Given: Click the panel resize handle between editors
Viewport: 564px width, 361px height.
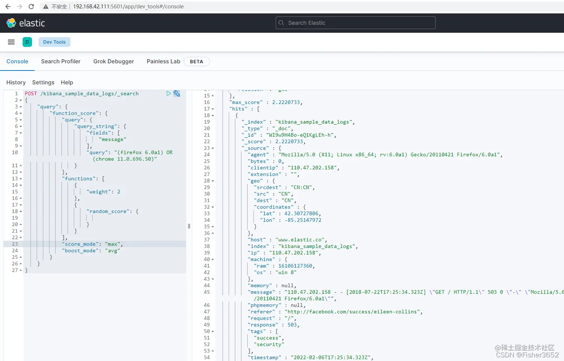Looking at the screenshot, I should pos(189,226).
